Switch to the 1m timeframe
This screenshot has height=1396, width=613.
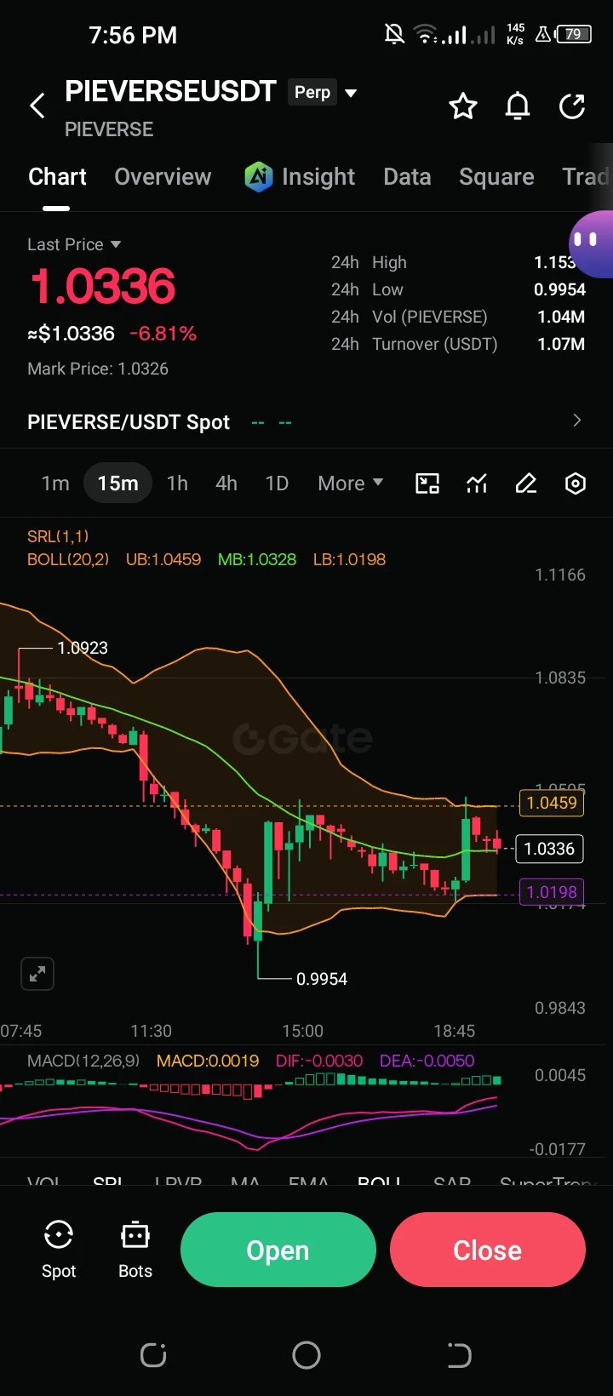click(55, 483)
